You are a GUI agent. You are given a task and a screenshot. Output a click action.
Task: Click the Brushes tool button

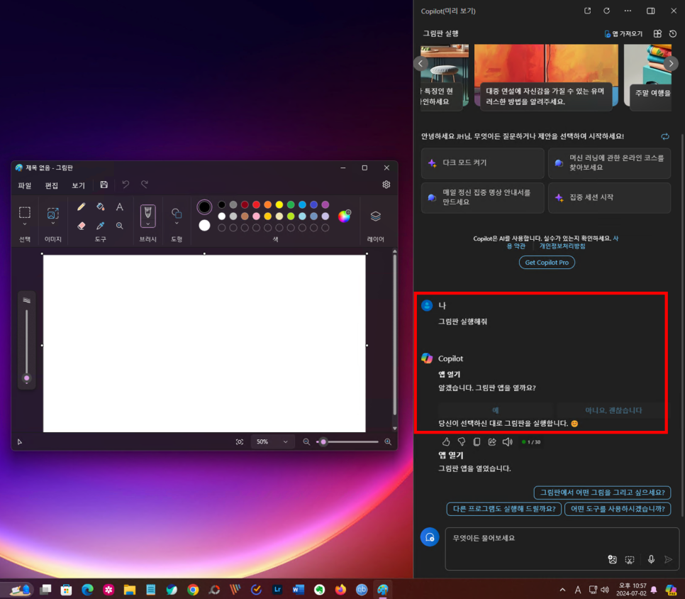(147, 216)
